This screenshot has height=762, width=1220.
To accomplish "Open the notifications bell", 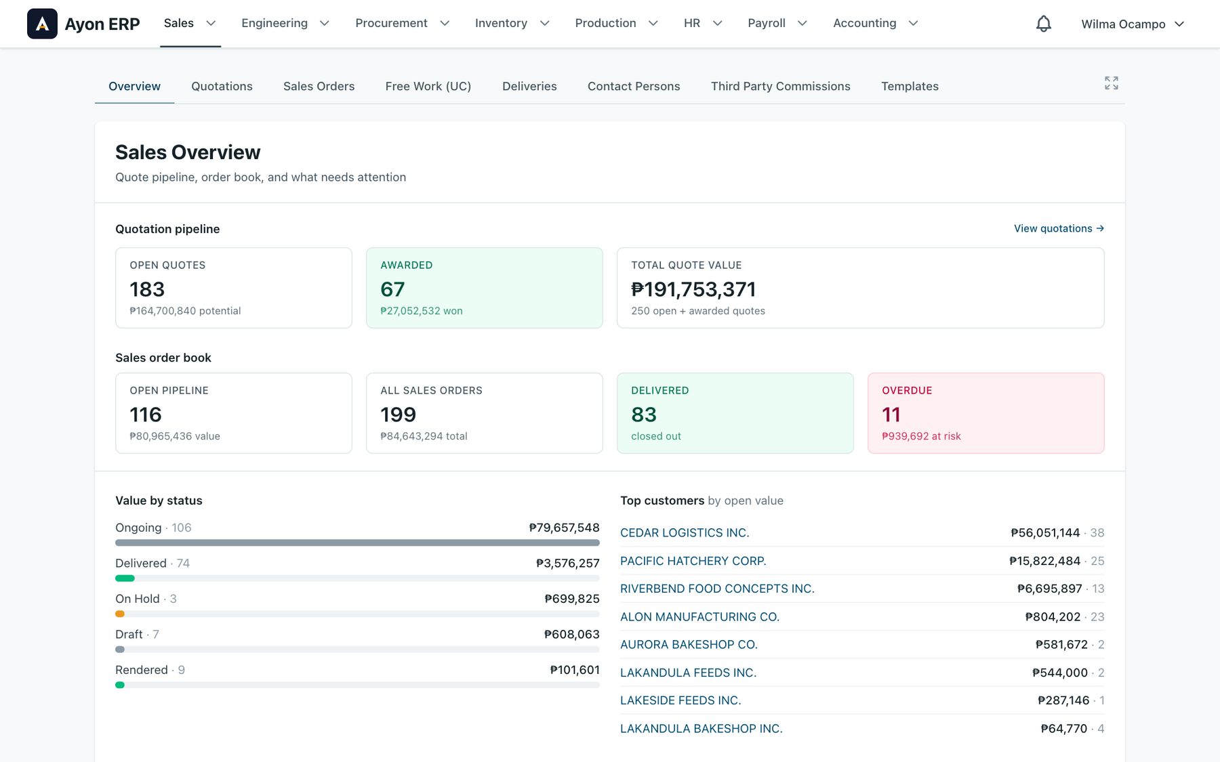I will (x=1044, y=24).
